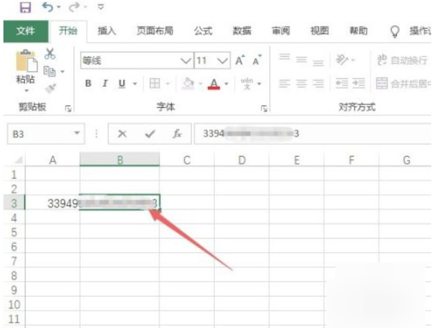Click the Undo arrow icon

click(x=48, y=7)
